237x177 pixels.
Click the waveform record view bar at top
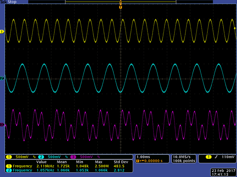pyautogui.click(x=120, y=2)
